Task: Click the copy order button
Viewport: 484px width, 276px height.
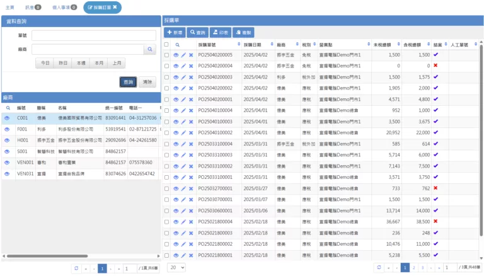Action: pos(243,32)
